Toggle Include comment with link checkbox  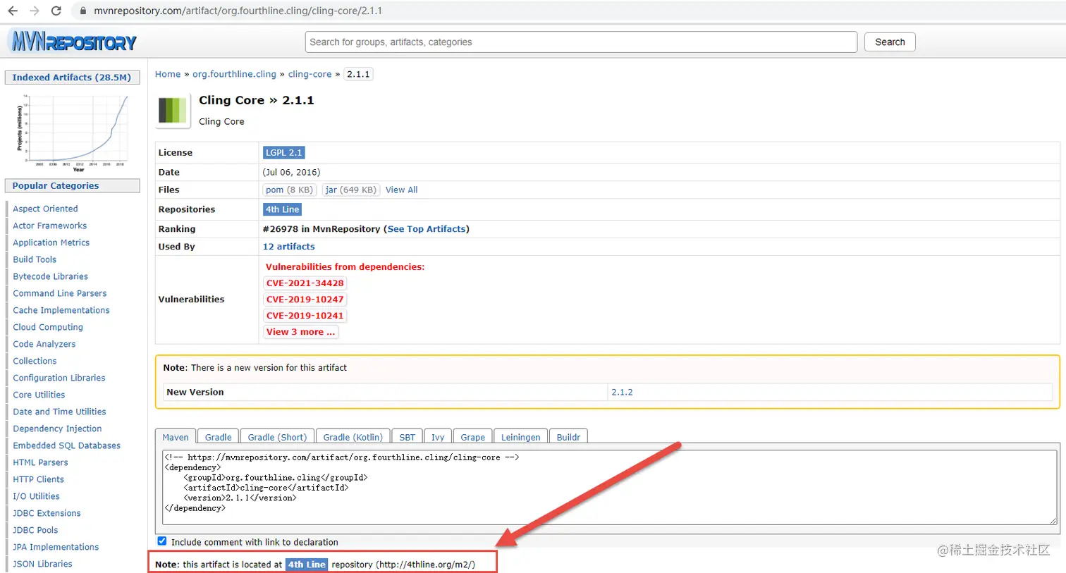[x=162, y=541]
